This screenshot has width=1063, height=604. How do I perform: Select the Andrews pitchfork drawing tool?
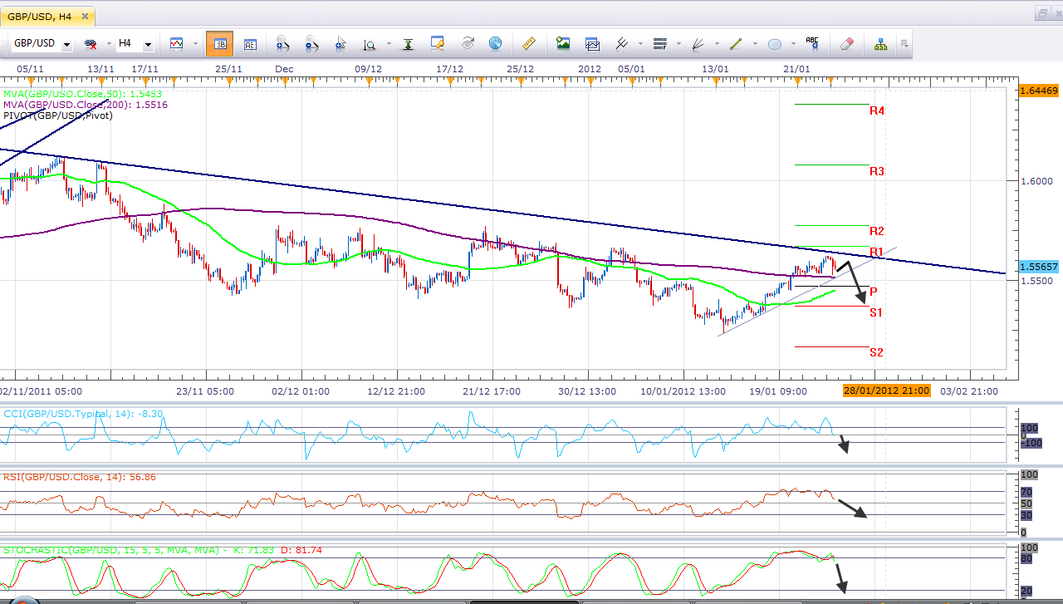tap(622, 44)
